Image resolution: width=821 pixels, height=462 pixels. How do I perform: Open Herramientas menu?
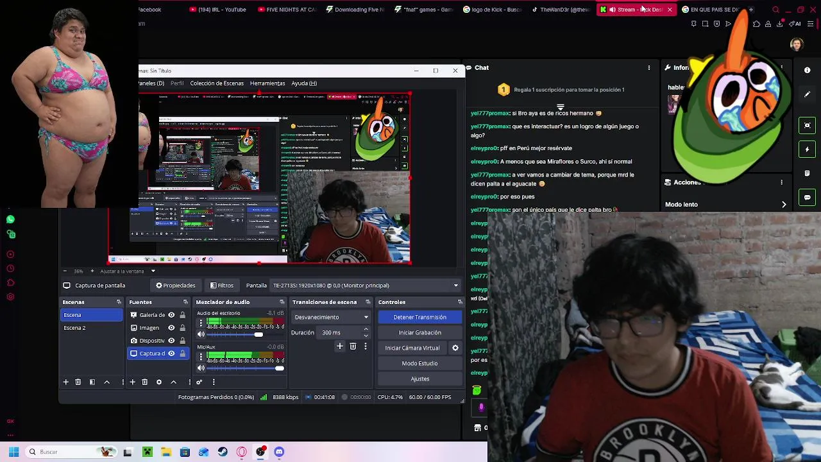267,83
